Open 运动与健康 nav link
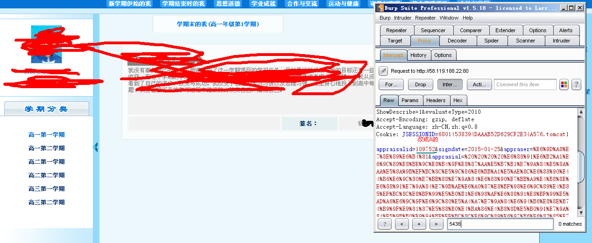Viewport: 592px width, 243px height. pyautogui.click(x=343, y=4)
